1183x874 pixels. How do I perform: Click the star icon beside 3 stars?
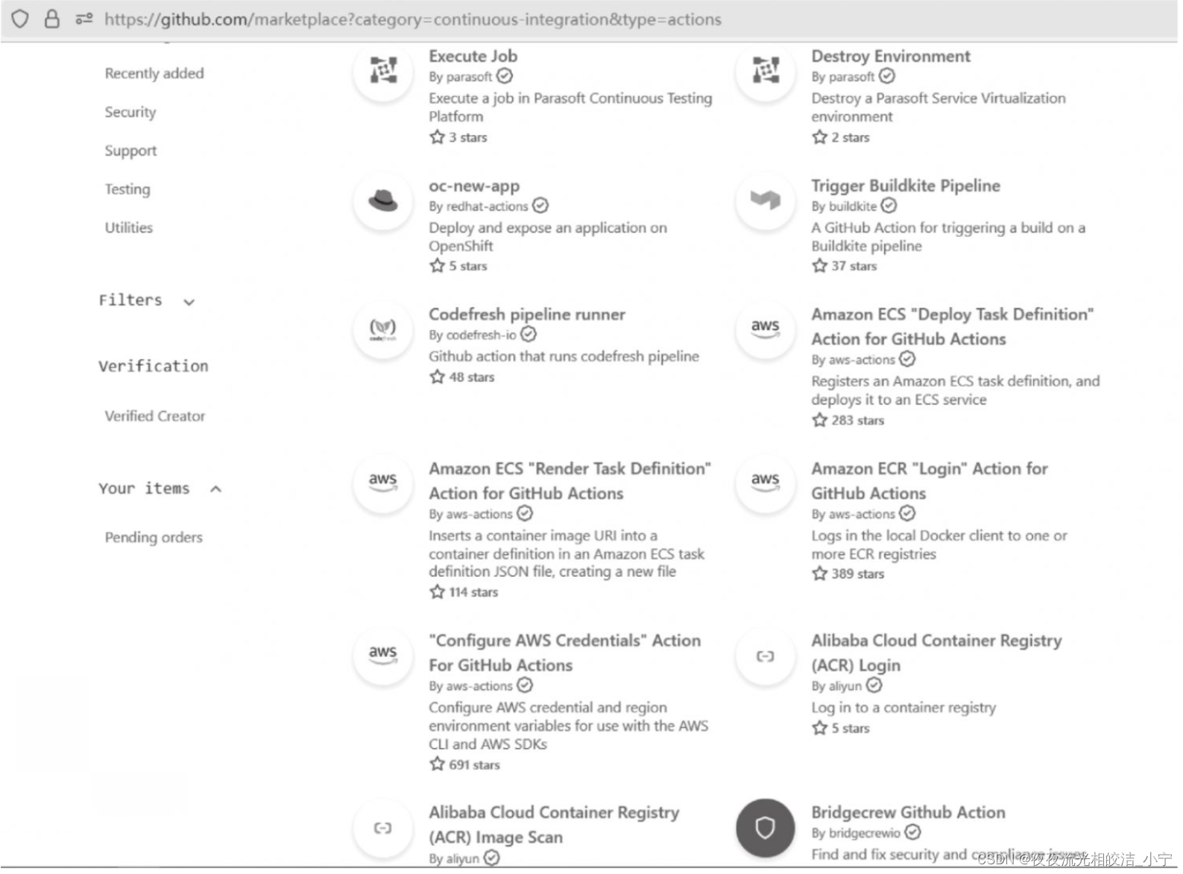437,137
